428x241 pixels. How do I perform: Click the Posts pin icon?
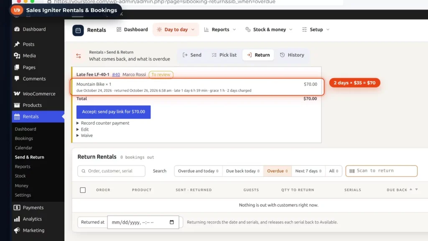click(17, 44)
